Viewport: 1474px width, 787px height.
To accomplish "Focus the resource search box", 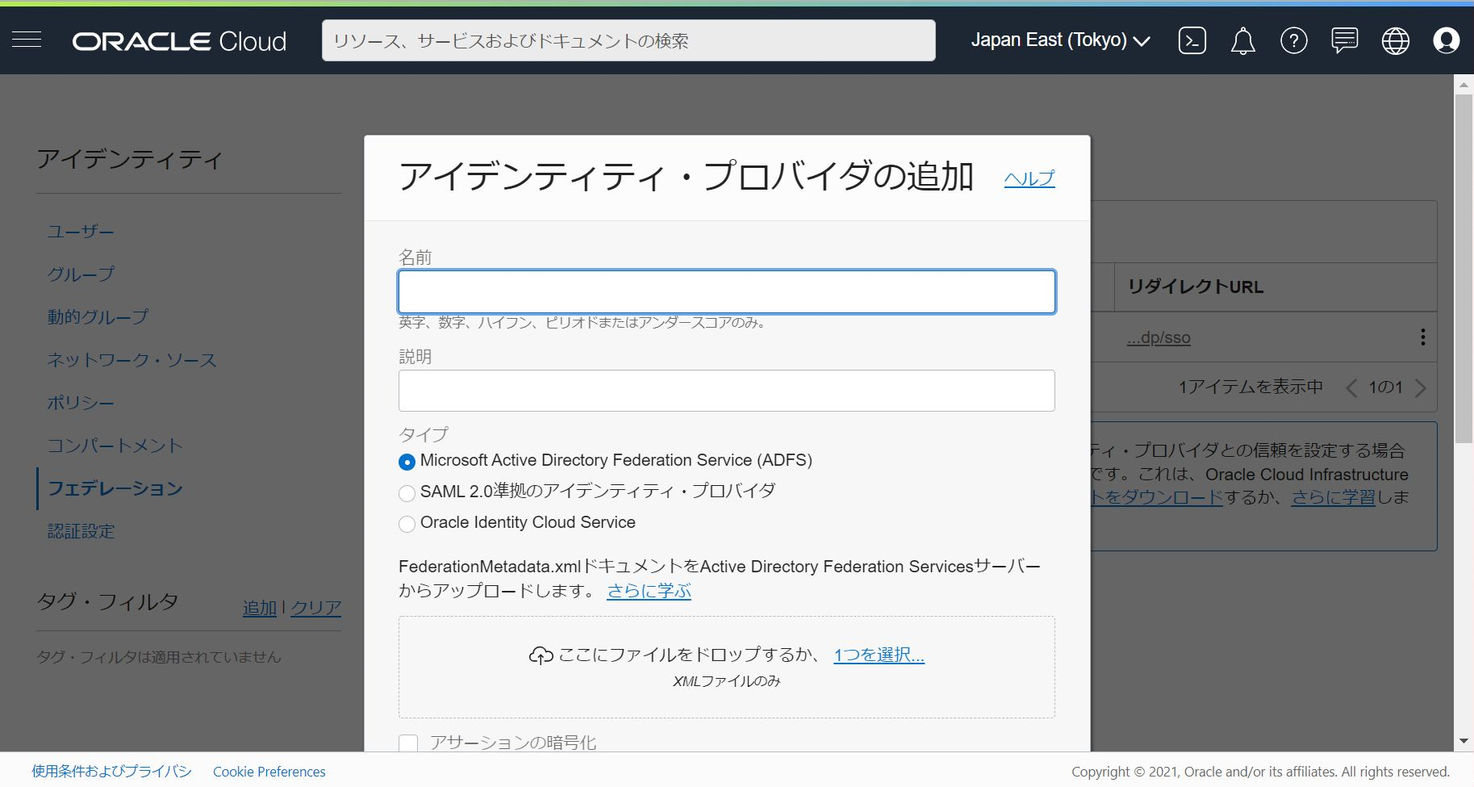I will (628, 40).
